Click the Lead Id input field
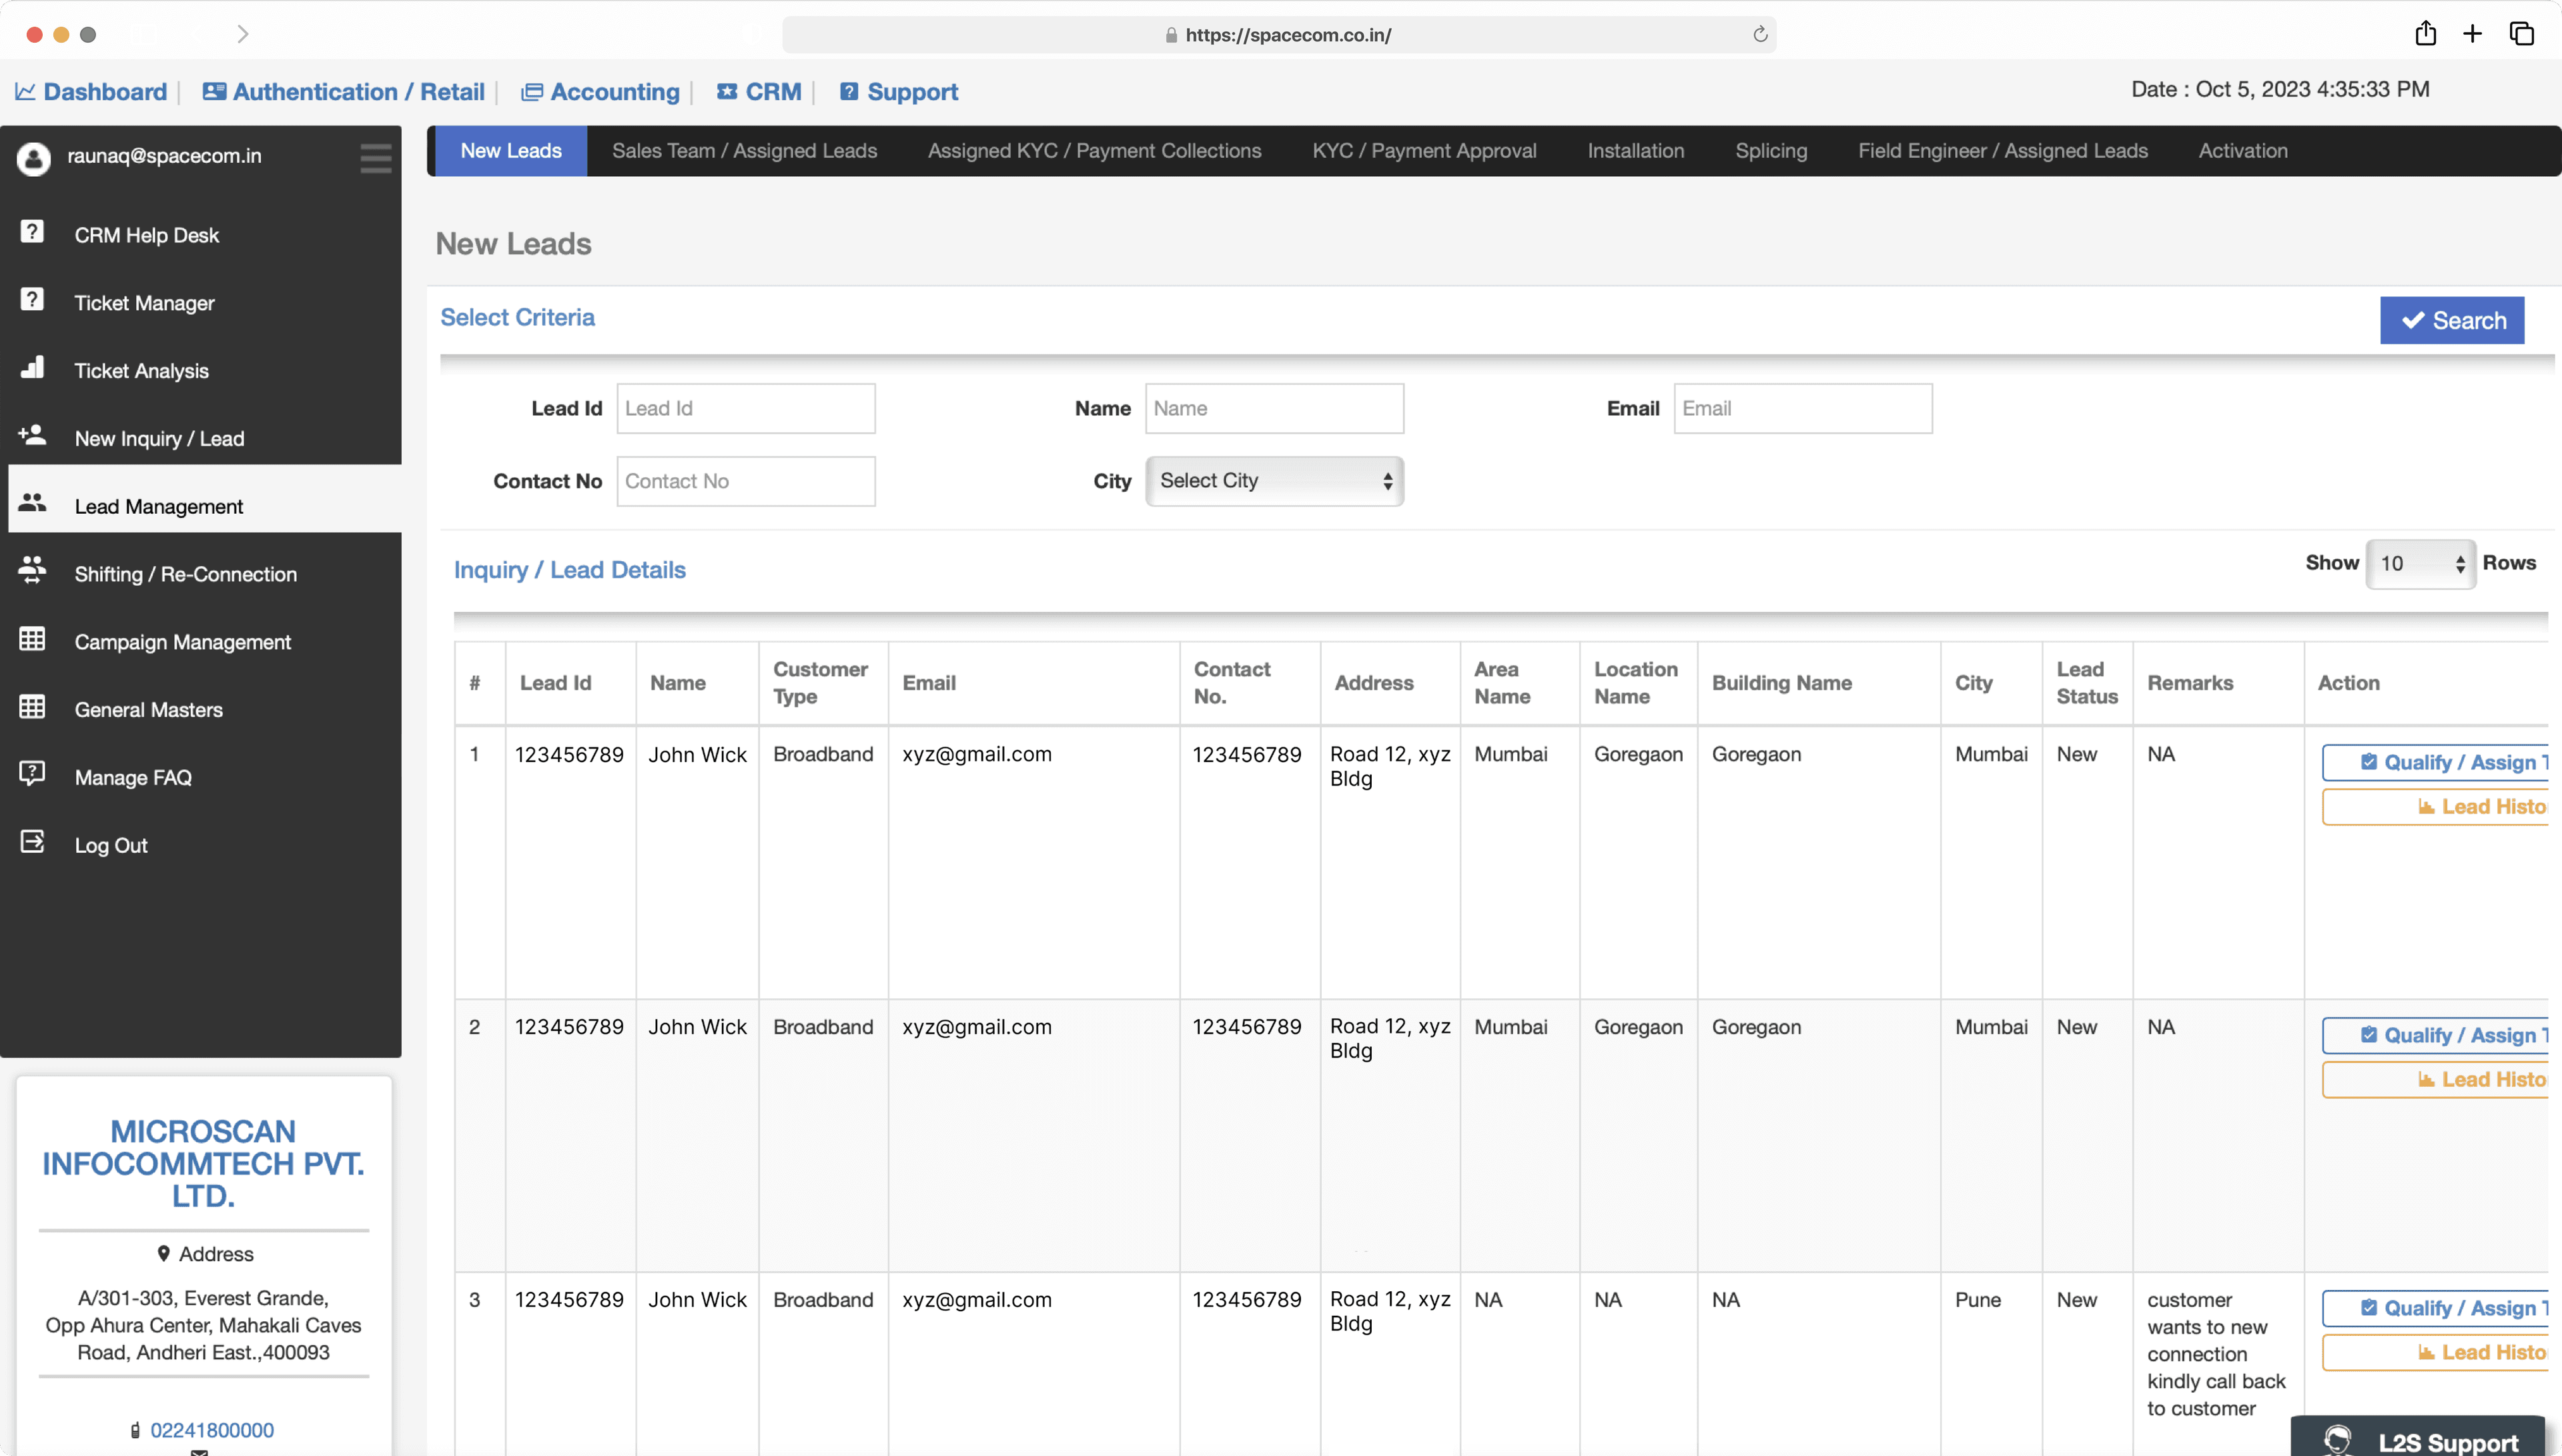This screenshot has height=1456, width=2562. click(x=745, y=408)
